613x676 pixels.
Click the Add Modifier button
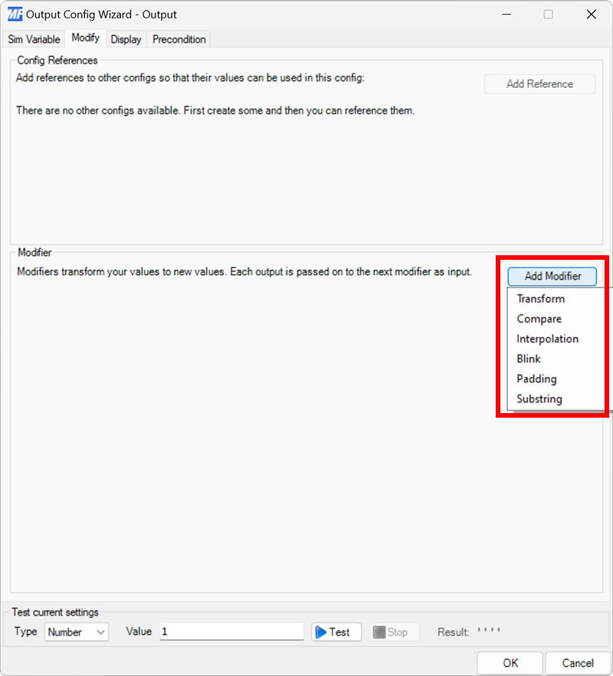[552, 276]
